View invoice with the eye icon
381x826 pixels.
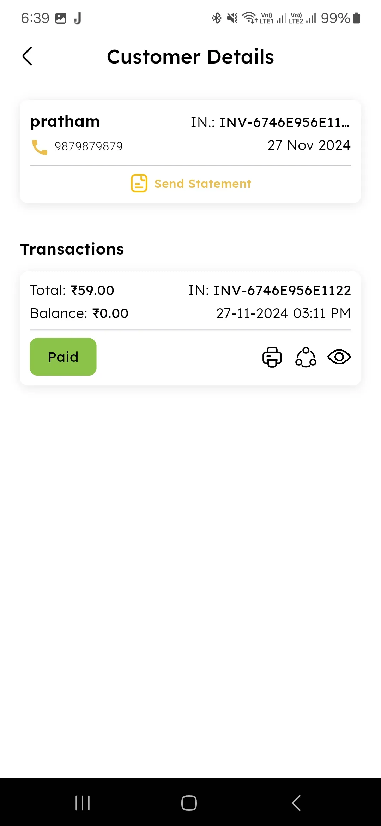[339, 357]
